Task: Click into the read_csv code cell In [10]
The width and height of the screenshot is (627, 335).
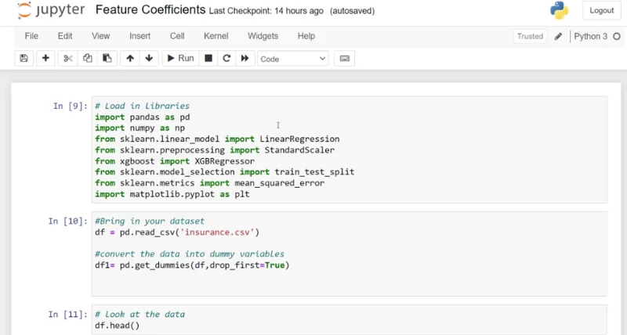Action: [349, 254]
